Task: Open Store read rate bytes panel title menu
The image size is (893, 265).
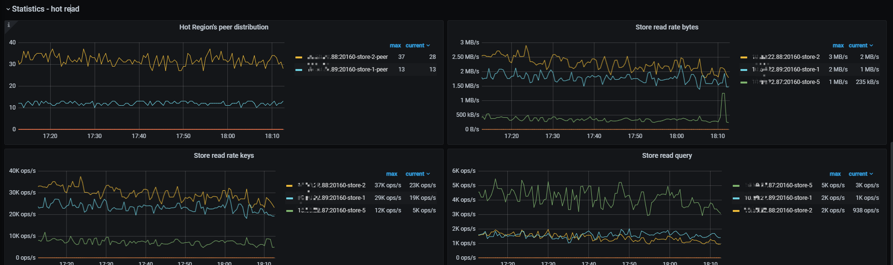Action: point(667,27)
